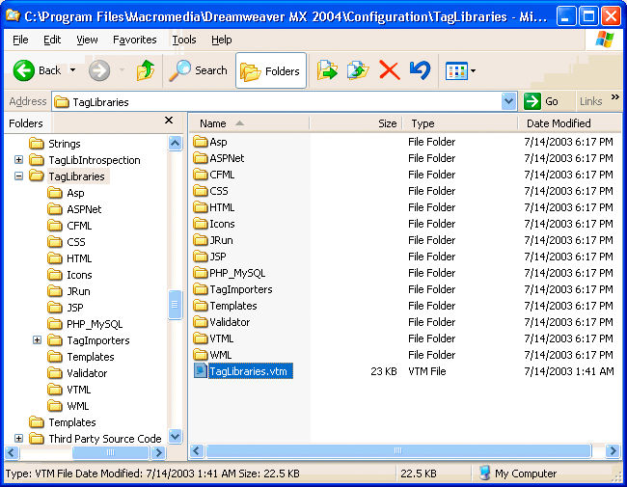The image size is (627, 487).
Task: Expand the TagLibIntrospection tree node
Action: pyautogui.click(x=18, y=159)
